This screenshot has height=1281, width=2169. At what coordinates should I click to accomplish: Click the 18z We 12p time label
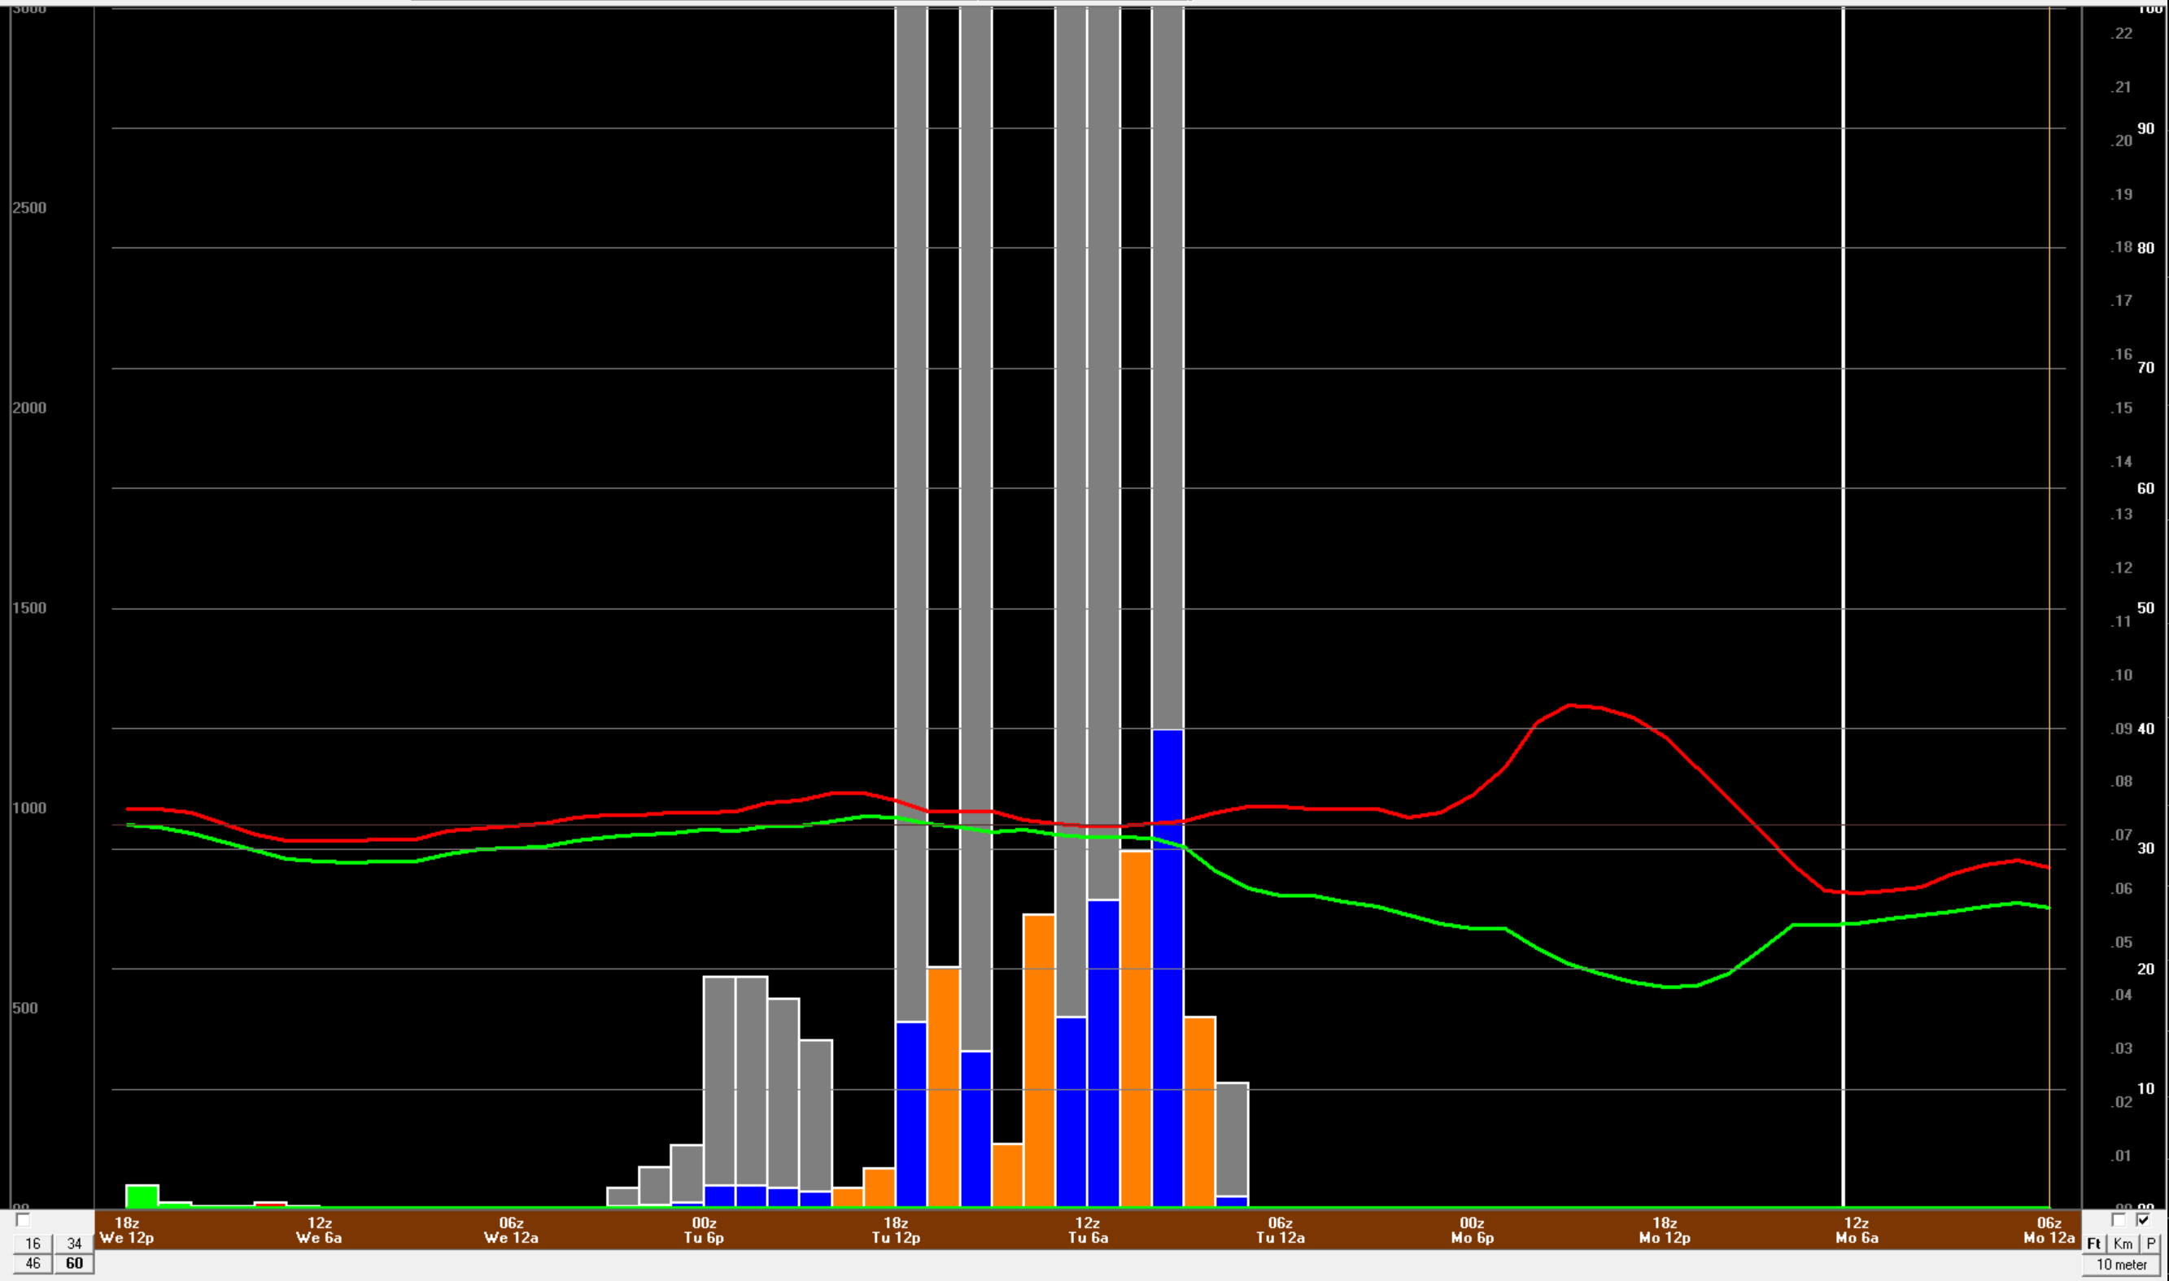(x=127, y=1230)
